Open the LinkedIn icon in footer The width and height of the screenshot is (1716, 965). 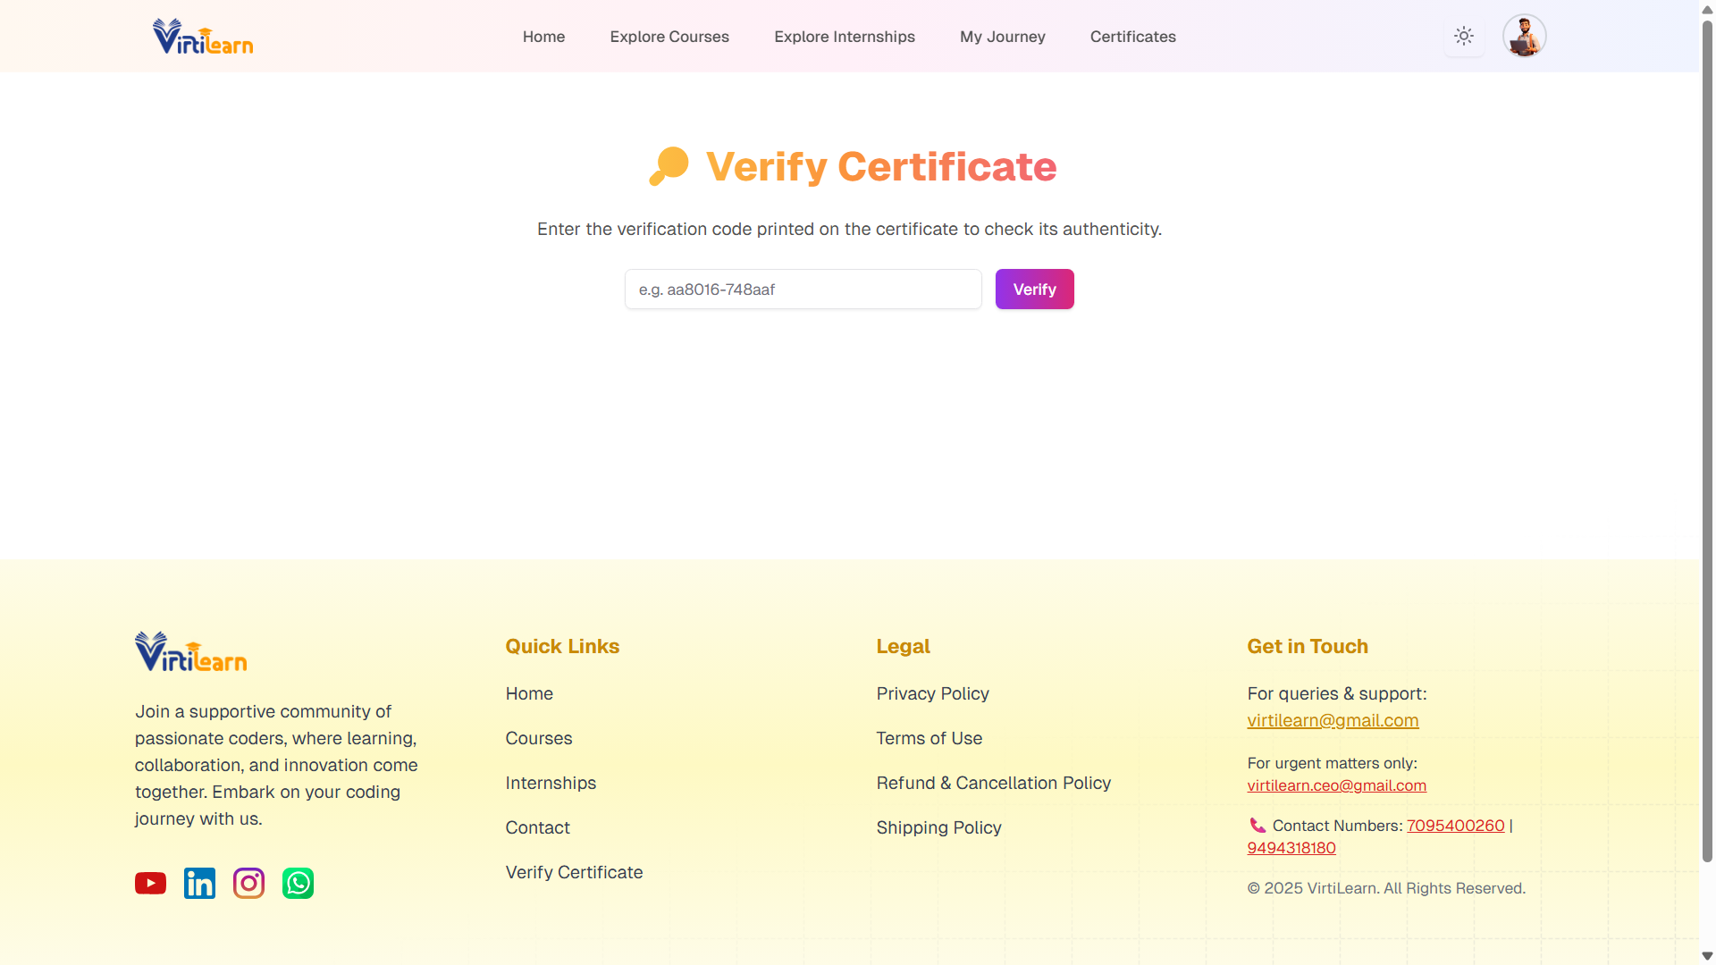coord(199,883)
